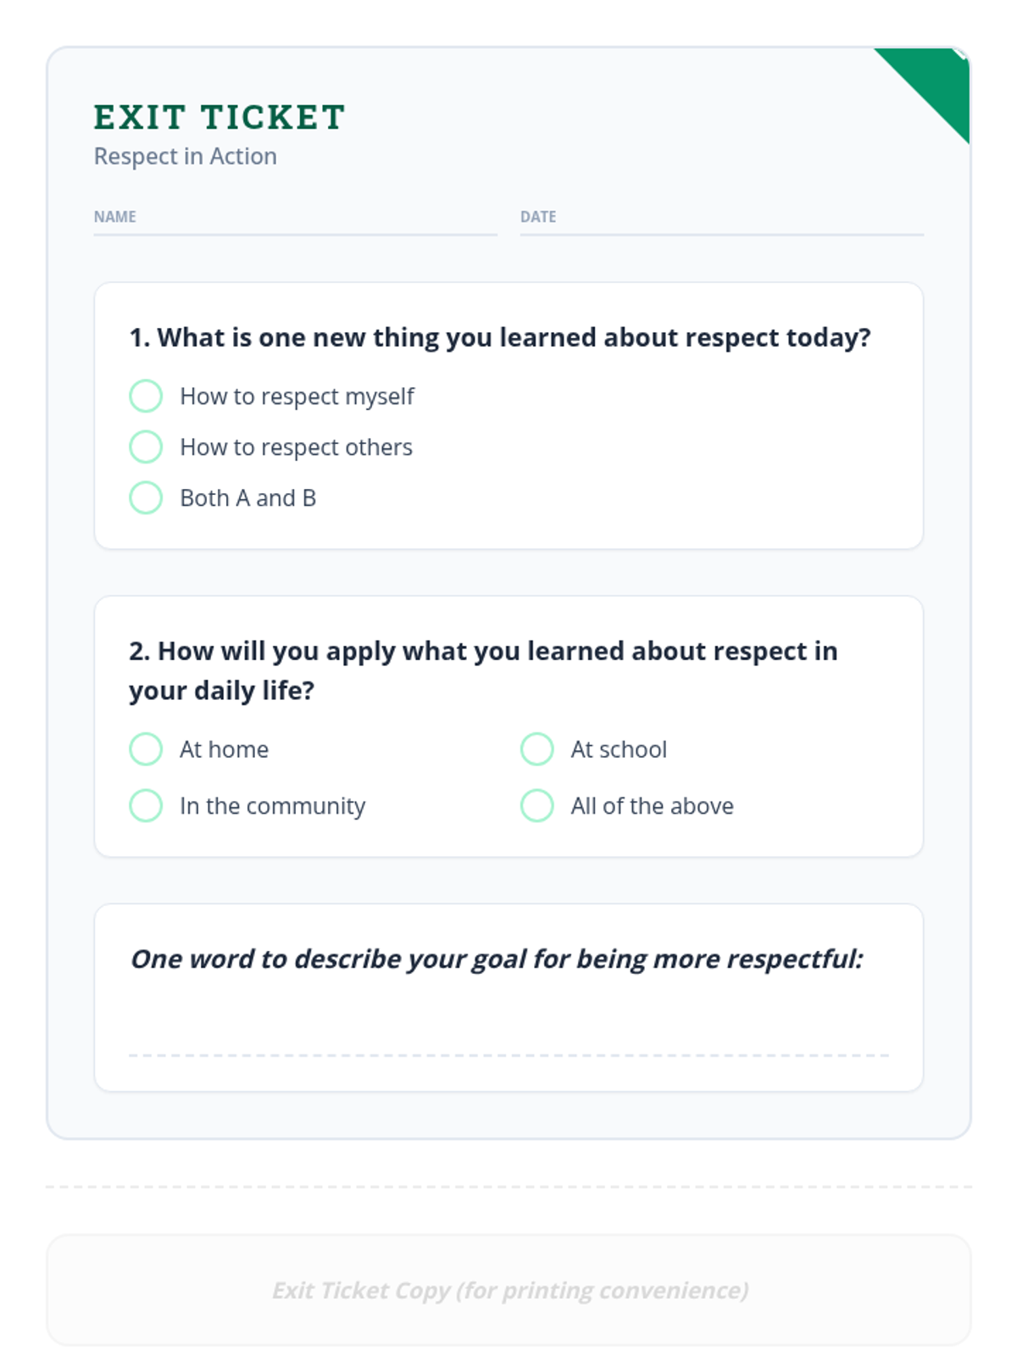Click the "Exit Ticket Copy" placeholder box
Screen dimensions: 1017x1356
pos(508,1290)
